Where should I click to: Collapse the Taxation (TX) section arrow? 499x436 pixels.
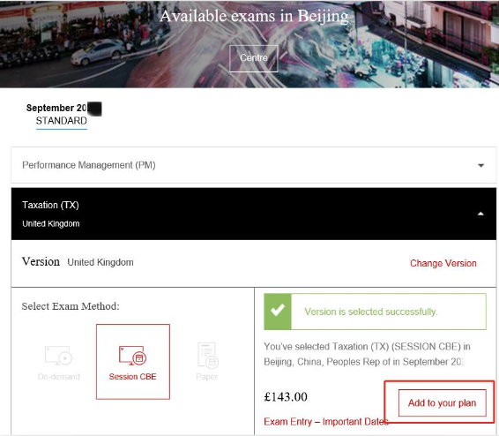click(480, 214)
